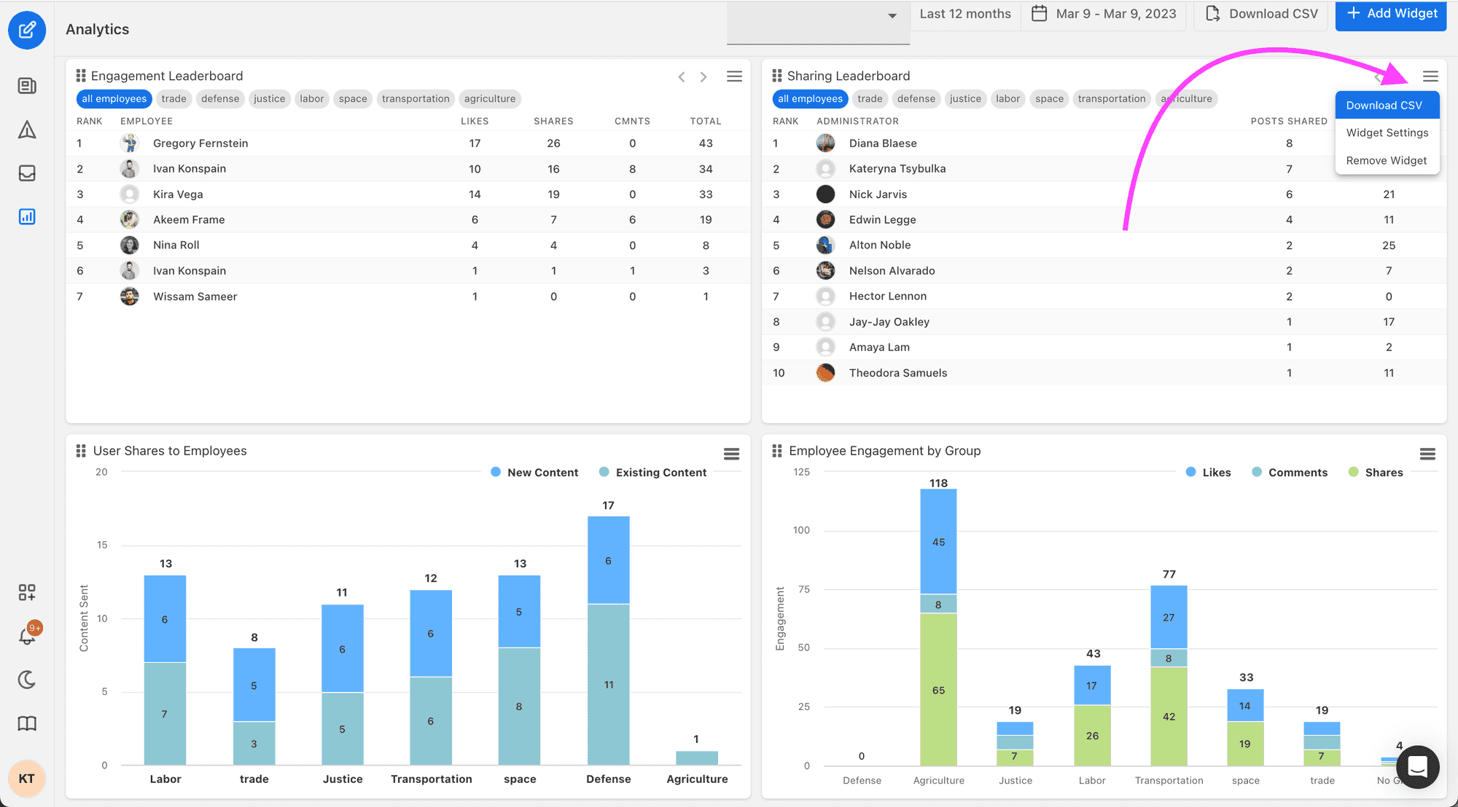This screenshot has height=807, width=1458.
Task: Click Nina Roll employee name
Action: pos(176,245)
